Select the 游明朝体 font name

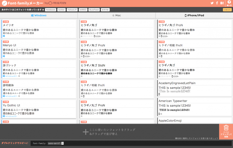click(8, 85)
